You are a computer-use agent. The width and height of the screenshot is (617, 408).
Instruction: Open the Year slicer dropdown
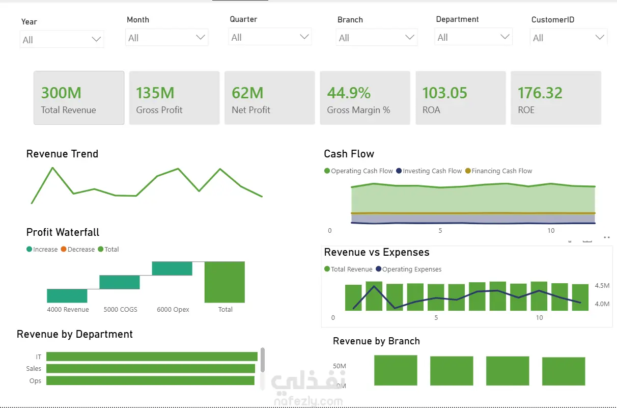62,40
